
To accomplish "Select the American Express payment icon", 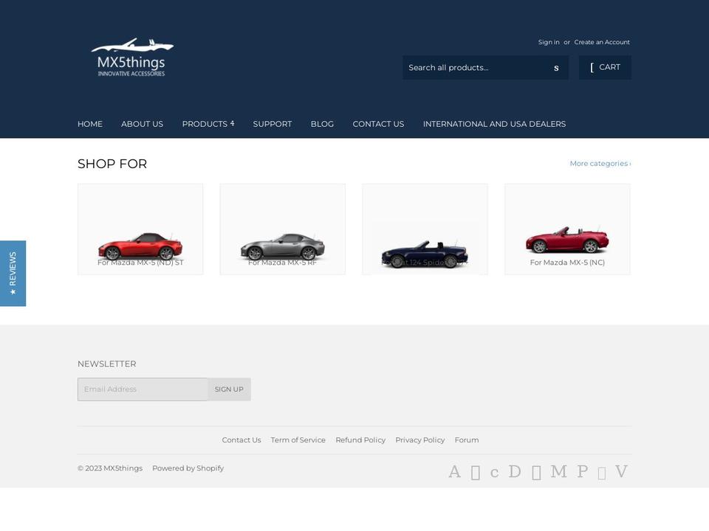I will (454, 471).
